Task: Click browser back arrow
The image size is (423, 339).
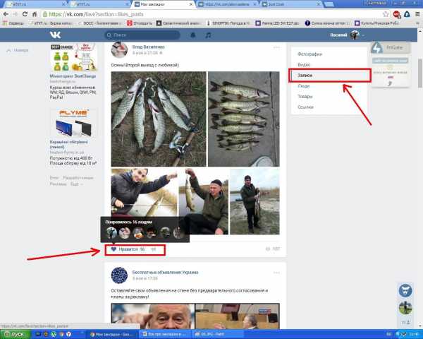Action: pos(6,14)
